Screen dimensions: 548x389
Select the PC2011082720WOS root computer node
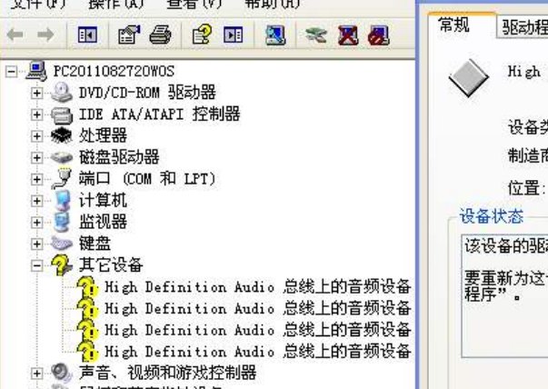pos(114,70)
